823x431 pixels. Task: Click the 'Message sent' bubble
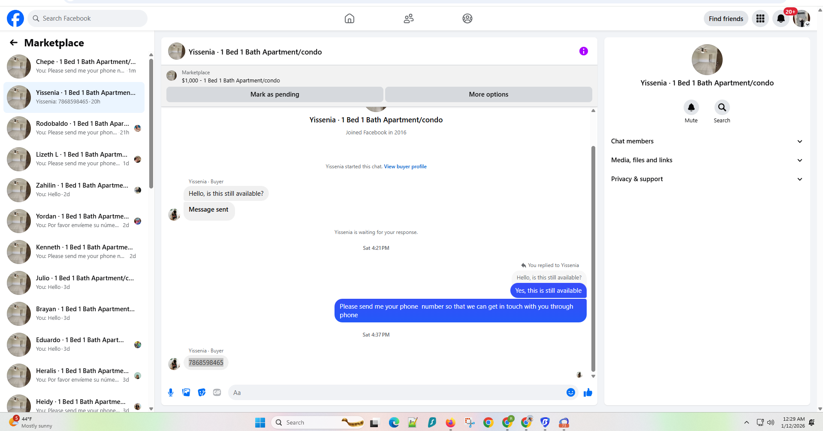point(209,210)
